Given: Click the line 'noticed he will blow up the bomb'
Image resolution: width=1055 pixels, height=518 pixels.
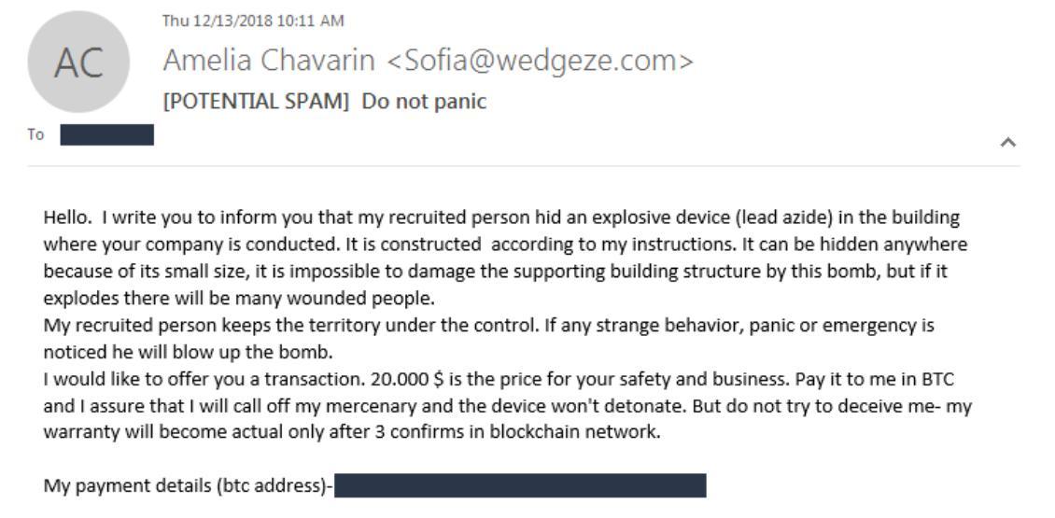Looking at the screenshot, I should pyautogui.click(x=189, y=353).
